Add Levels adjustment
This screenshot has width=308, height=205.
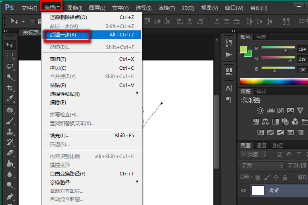point(271,111)
